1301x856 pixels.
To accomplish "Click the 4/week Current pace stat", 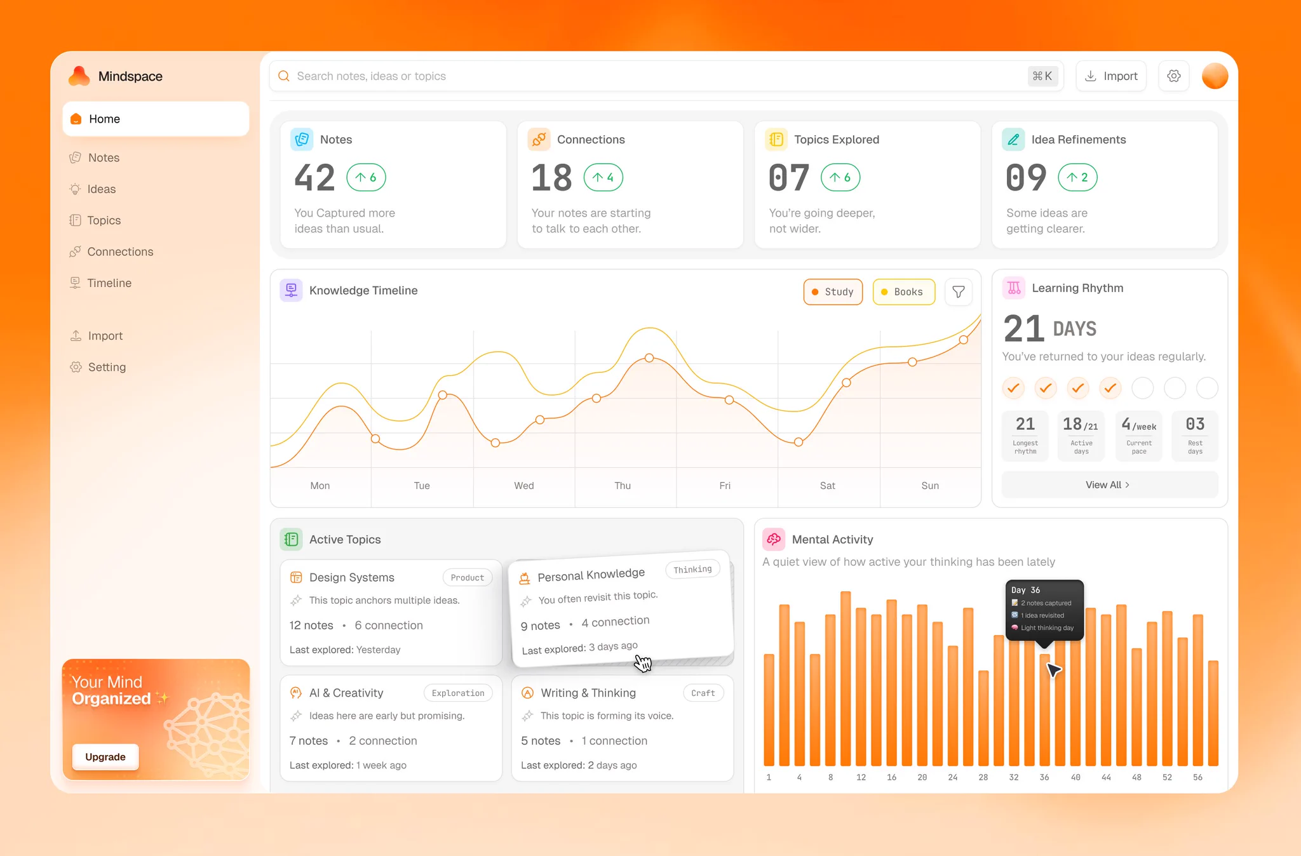I will coord(1139,436).
